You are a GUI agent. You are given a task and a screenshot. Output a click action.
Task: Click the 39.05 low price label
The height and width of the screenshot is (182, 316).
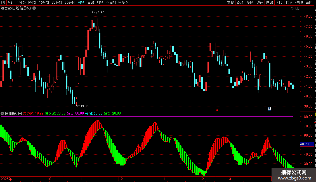pos(84,106)
